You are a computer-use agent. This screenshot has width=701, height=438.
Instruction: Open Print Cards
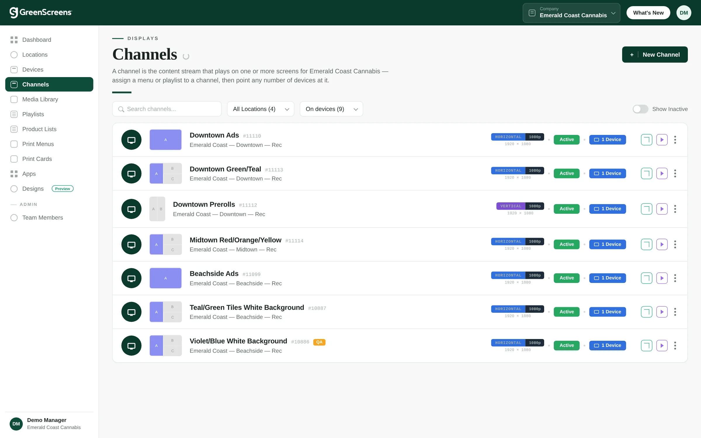[49, 159]
